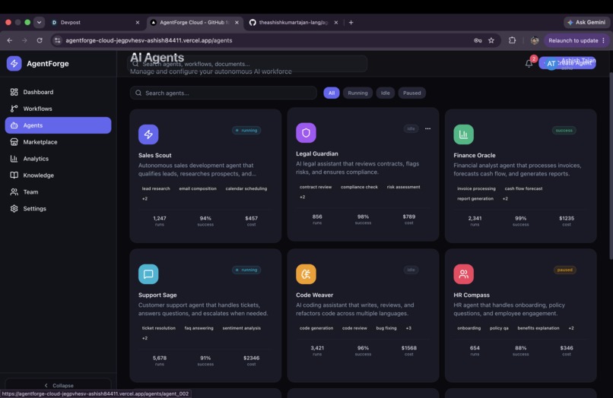613x398 pixels.
Task: Click the benefits explanation tag
Action: [538, 328]
